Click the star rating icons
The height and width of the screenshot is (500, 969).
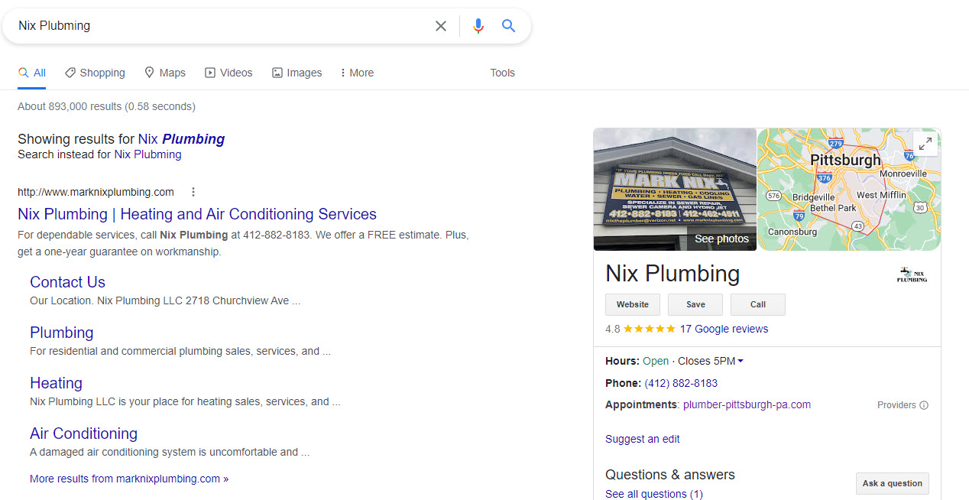[649, 329]
